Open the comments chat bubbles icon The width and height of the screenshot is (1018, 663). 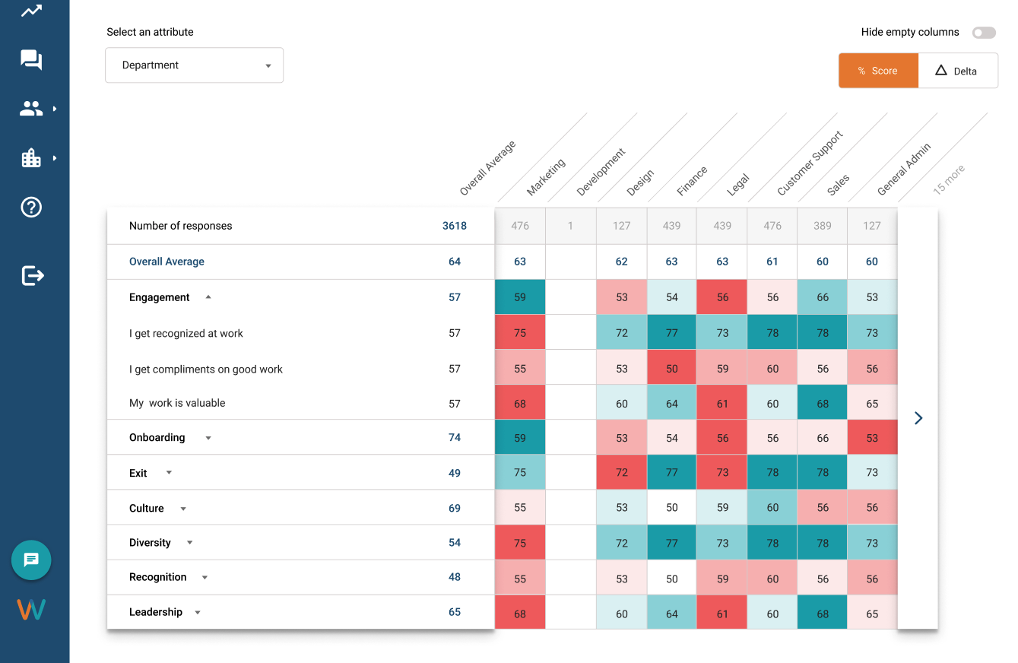(31, 60)
